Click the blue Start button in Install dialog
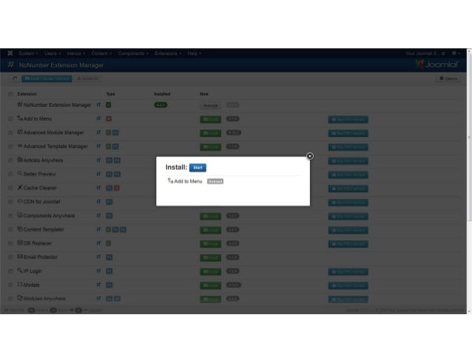The height and width of the screenshot is (355, 472). (198, 167)
